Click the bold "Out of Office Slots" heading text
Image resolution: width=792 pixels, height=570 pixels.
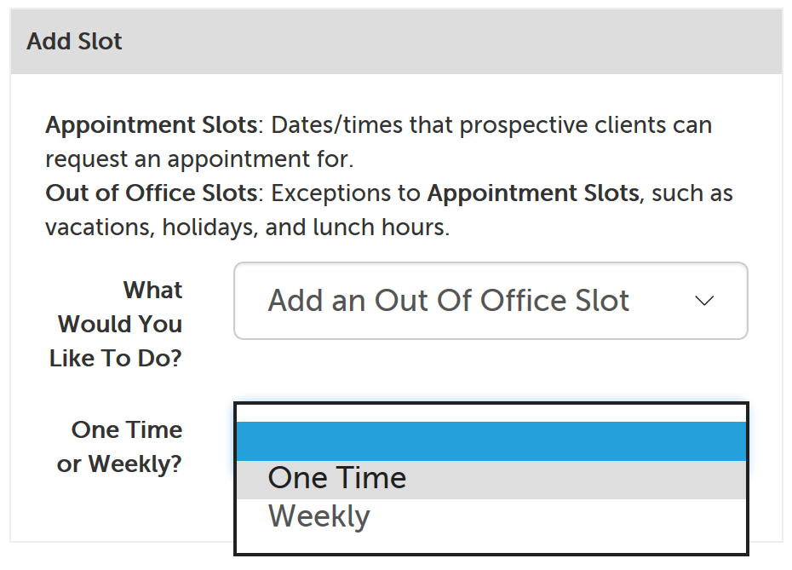151,193
